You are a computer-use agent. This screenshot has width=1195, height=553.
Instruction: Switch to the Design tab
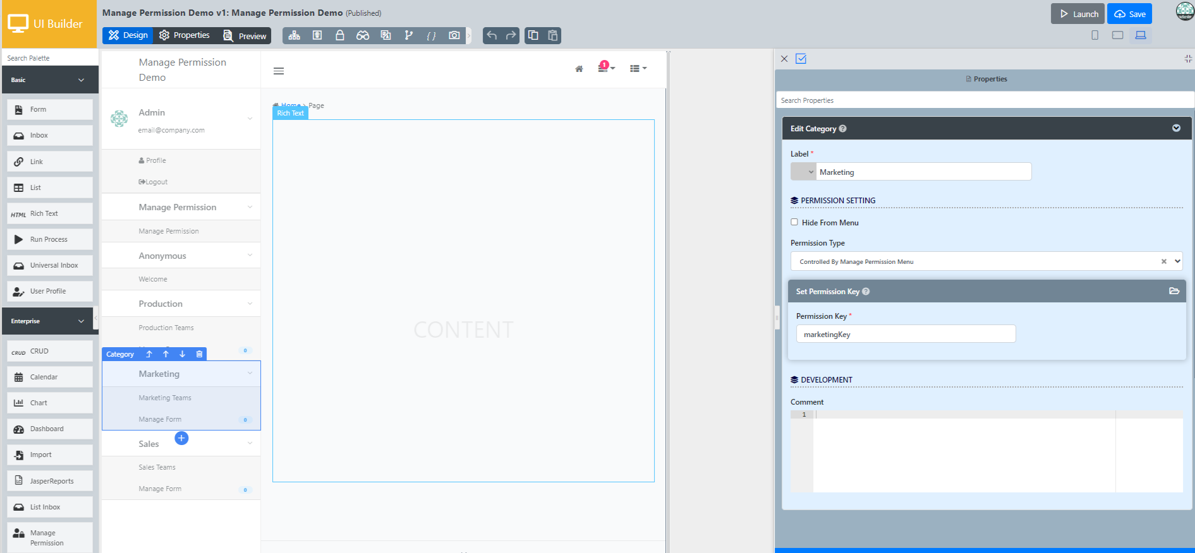(128, 35)
